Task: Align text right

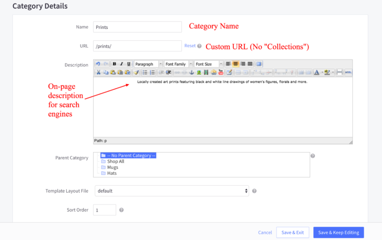Action: click(243, 64)
